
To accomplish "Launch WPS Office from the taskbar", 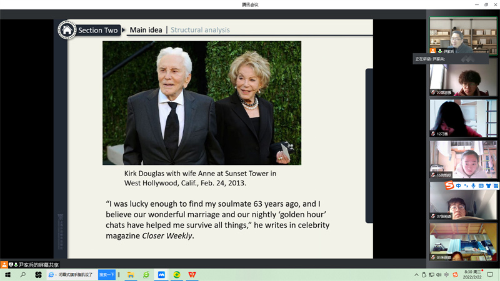I will point(192,275).
